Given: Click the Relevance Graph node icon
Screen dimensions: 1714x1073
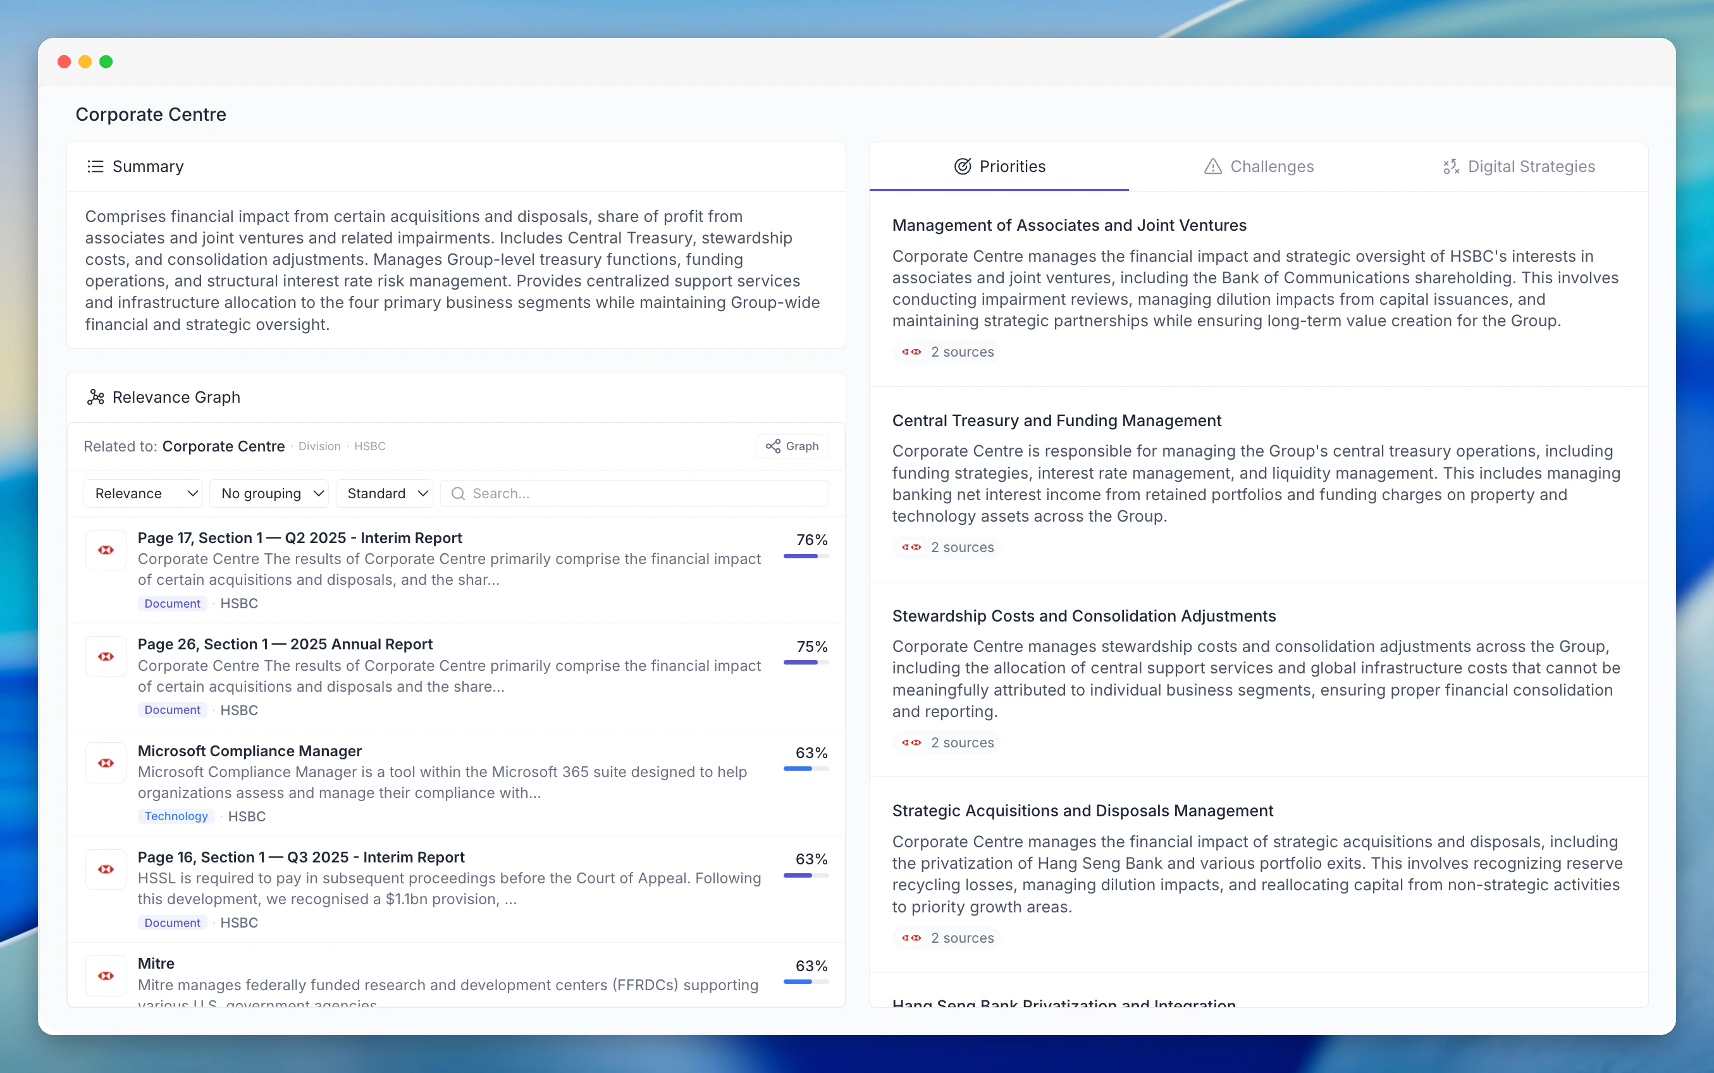Looking at the screenshot, I should (95, 396).
